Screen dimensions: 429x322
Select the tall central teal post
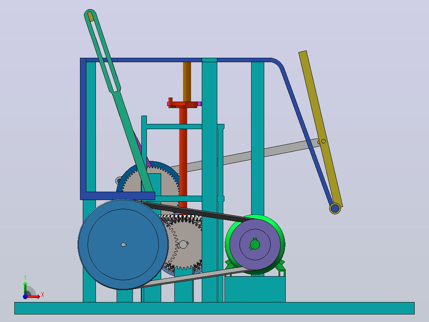tap(209, 180)
